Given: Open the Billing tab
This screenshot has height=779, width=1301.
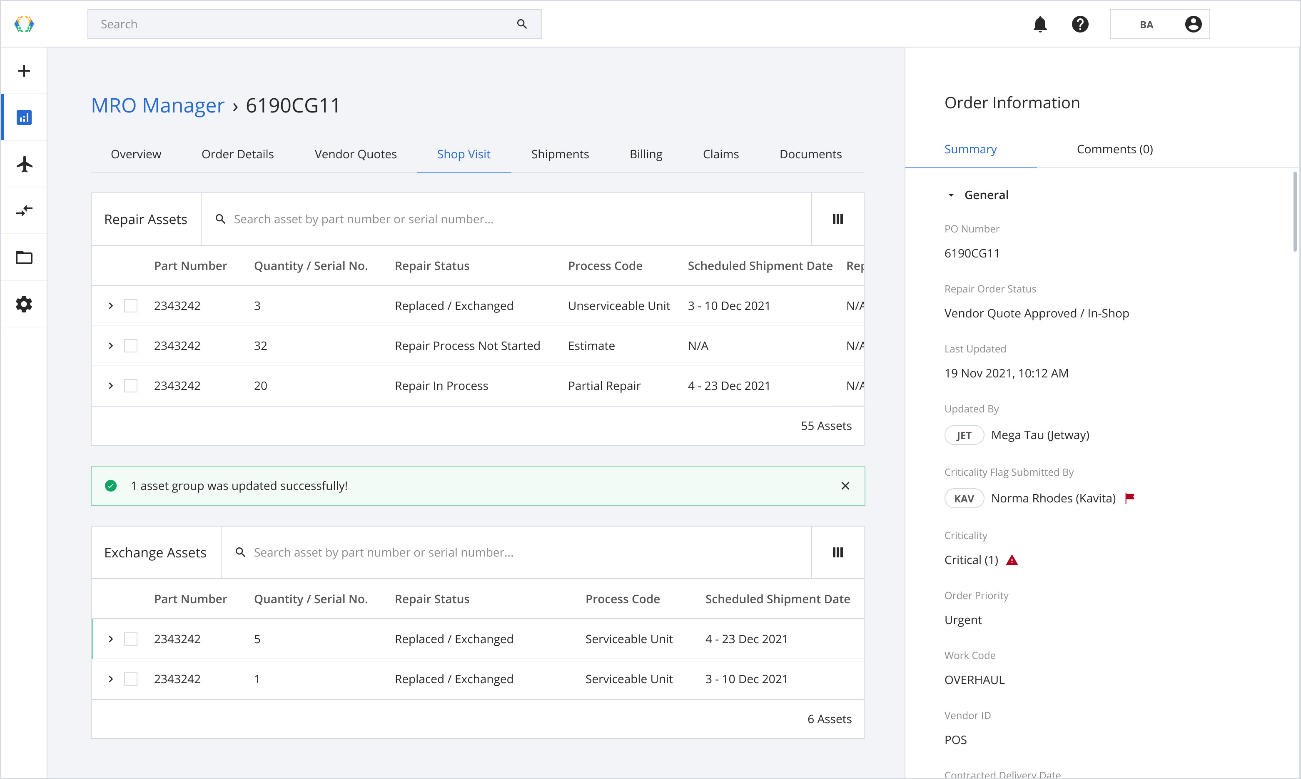Looking at the screenshot, I should pos(646,154).
